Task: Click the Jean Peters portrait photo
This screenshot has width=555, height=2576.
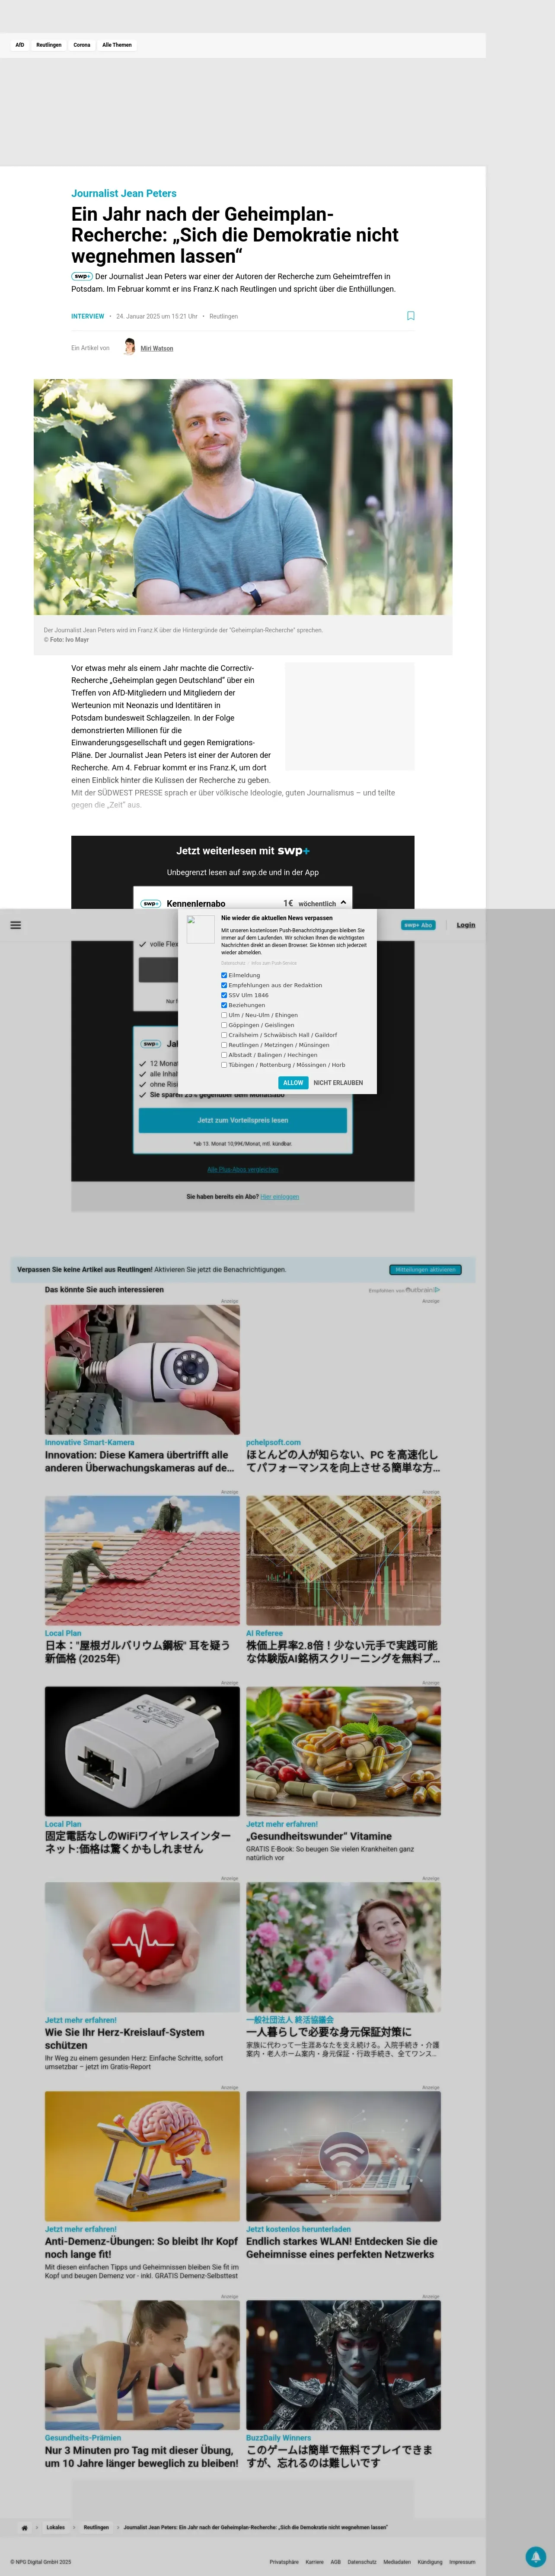Action: click(x=242, y=497)
